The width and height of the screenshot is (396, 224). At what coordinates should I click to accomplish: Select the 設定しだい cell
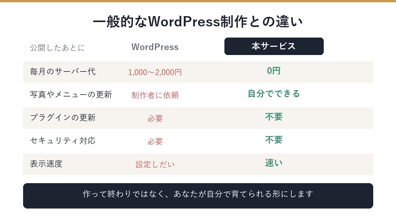pyautogui.click(x=155, y=164)
